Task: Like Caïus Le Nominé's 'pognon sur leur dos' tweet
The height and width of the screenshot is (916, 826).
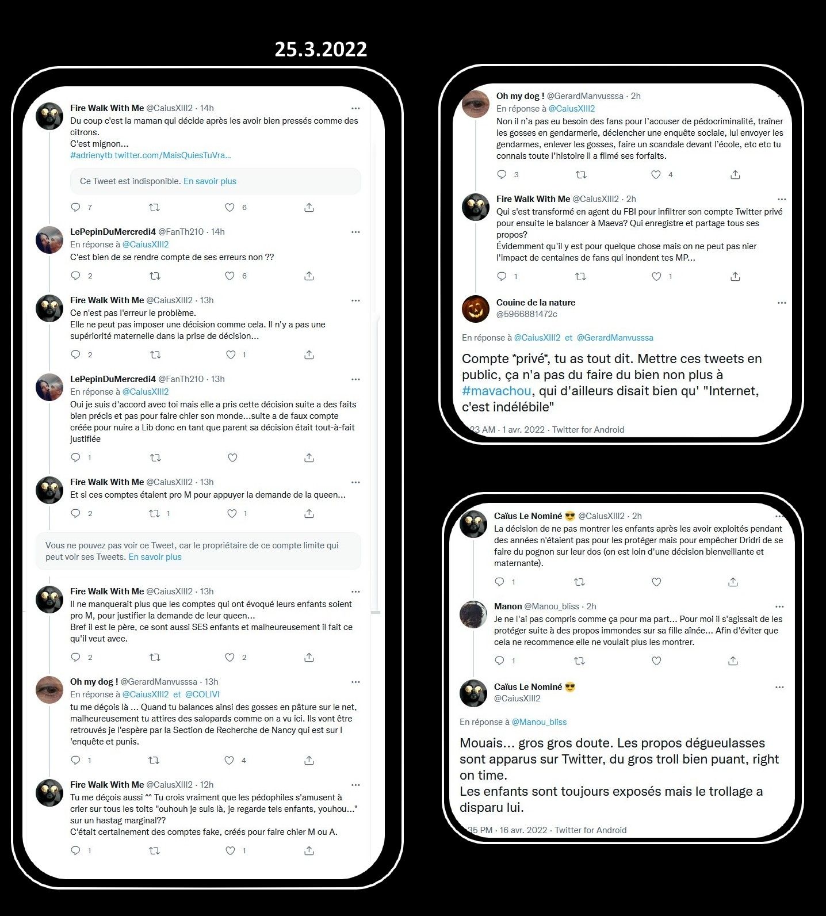Action: (x=656, y=582)
